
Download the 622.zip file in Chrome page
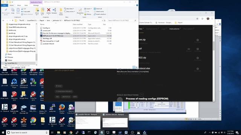pyautogui.click(x=198, y=58)
